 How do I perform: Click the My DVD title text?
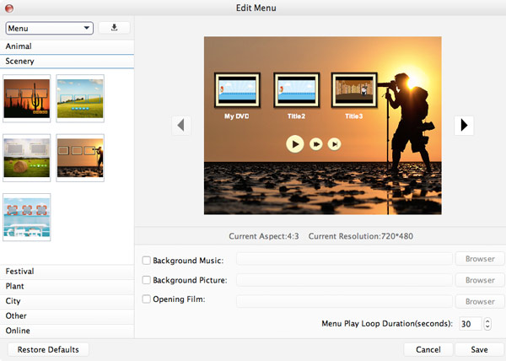pyautogui.click(x=237, y=116)
